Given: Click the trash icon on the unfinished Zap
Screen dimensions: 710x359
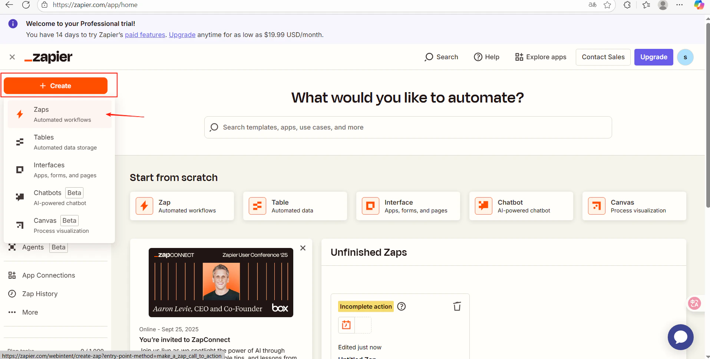Looking at the screenshot, I should pos(456,306).
